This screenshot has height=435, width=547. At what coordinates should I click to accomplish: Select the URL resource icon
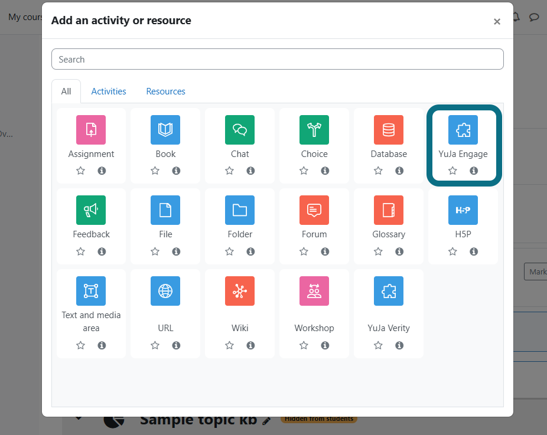(165, 291)
